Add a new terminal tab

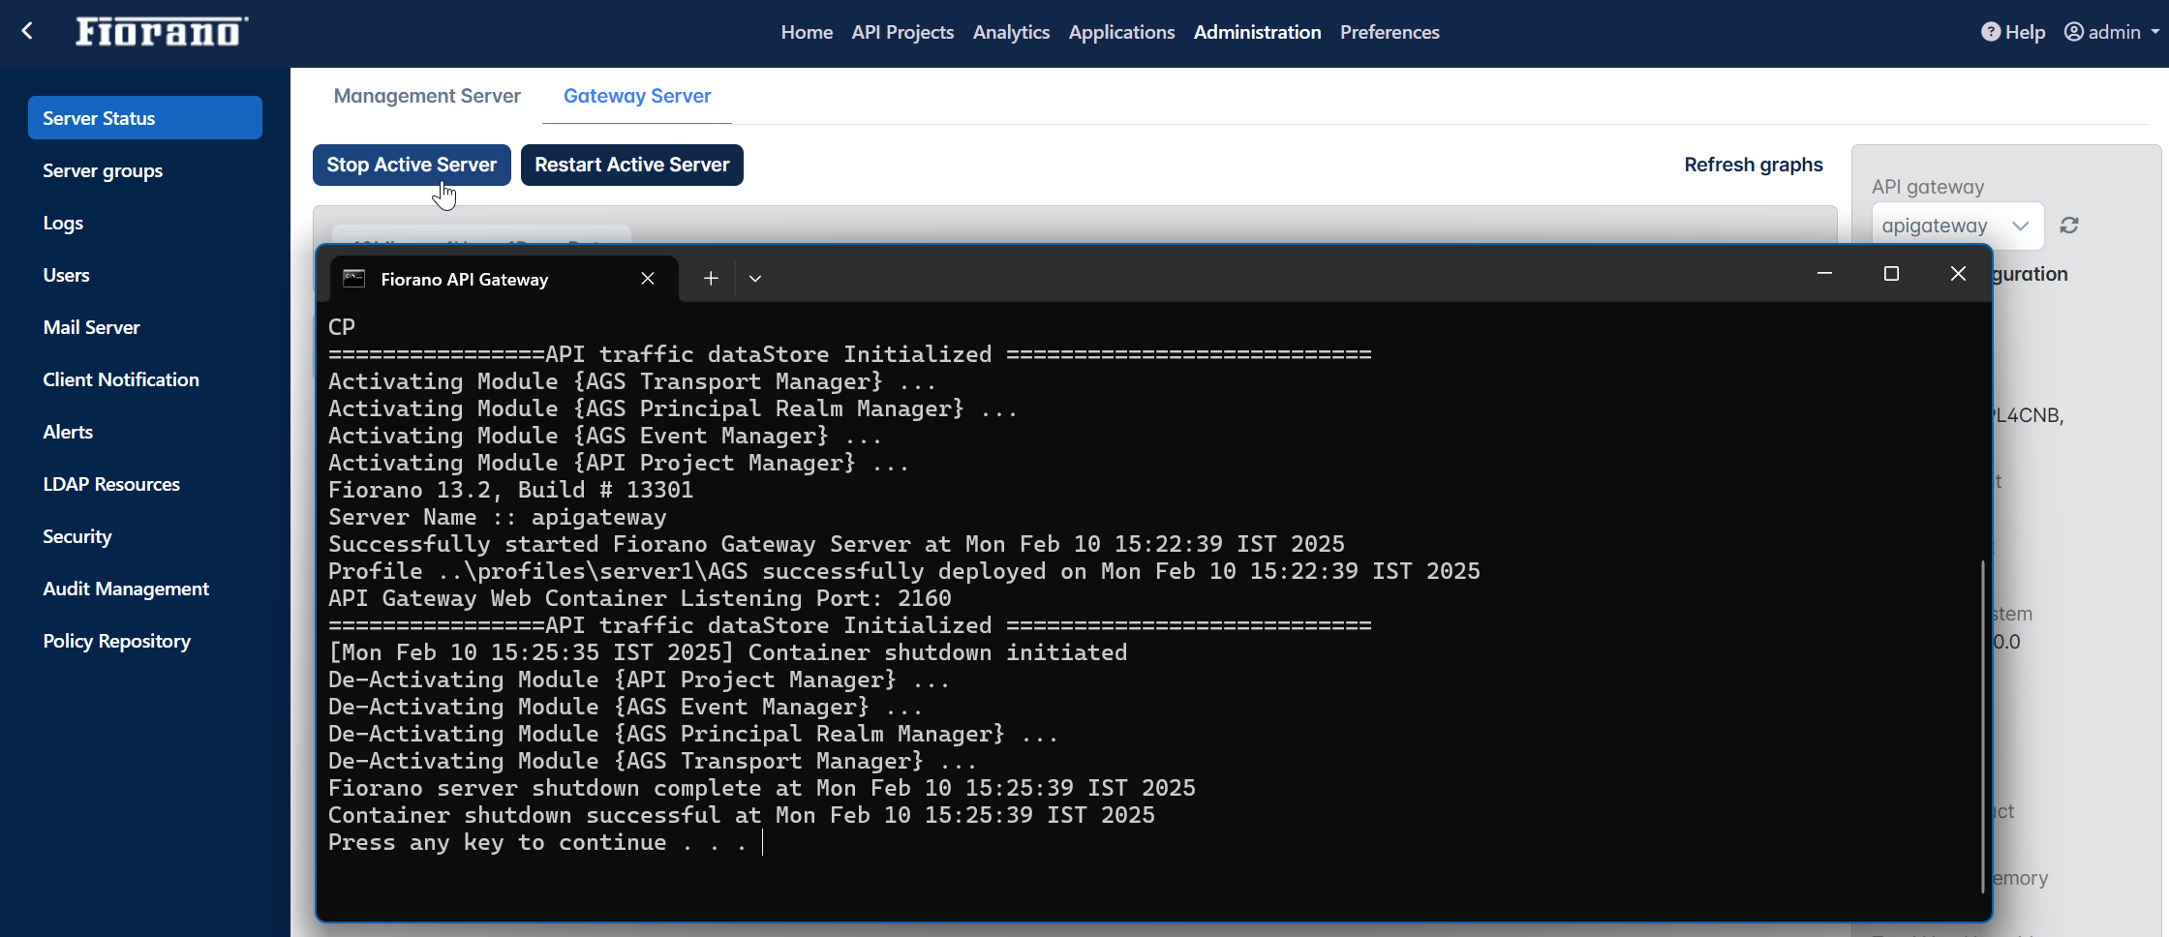[x=711, y=279]
